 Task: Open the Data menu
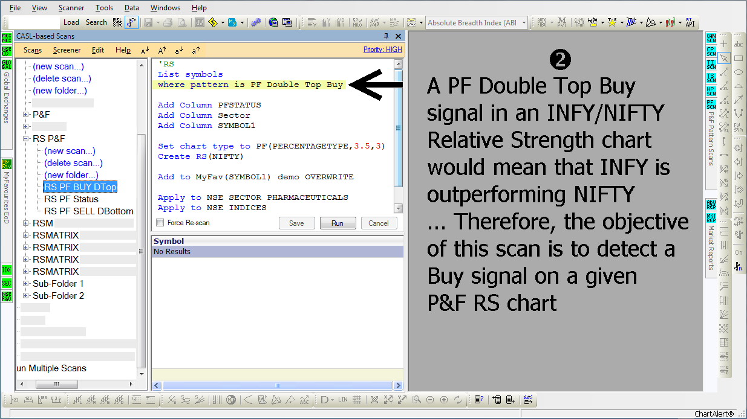tap(132, 8)
